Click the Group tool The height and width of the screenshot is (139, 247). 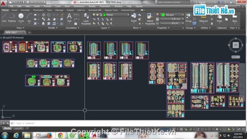point(188,17)
